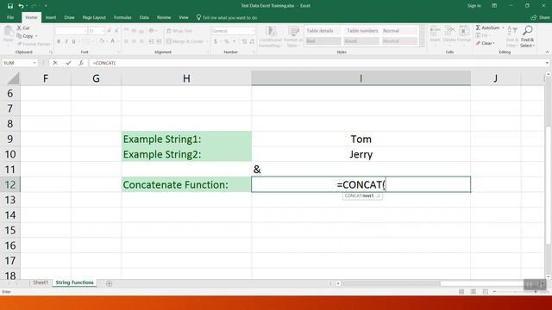The width and height of the screenshot is (552, 310).
Task: Click the Accounting dollar format icon
Action: (x=216, y=41)
